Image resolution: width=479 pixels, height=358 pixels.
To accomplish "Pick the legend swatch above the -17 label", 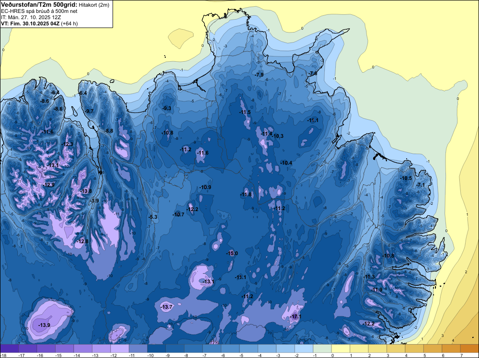I will pyautogui.click(x=27, y=348).
